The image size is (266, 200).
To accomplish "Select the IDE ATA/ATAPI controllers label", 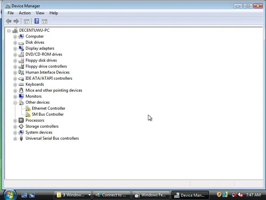I will 49,78.
